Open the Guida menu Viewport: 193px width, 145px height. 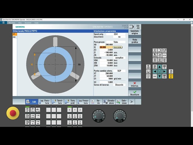[x=36, y=23]
